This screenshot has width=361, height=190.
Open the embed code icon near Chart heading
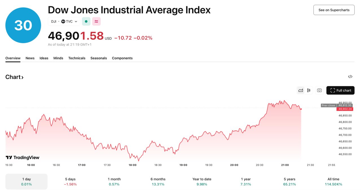(350, 77)
